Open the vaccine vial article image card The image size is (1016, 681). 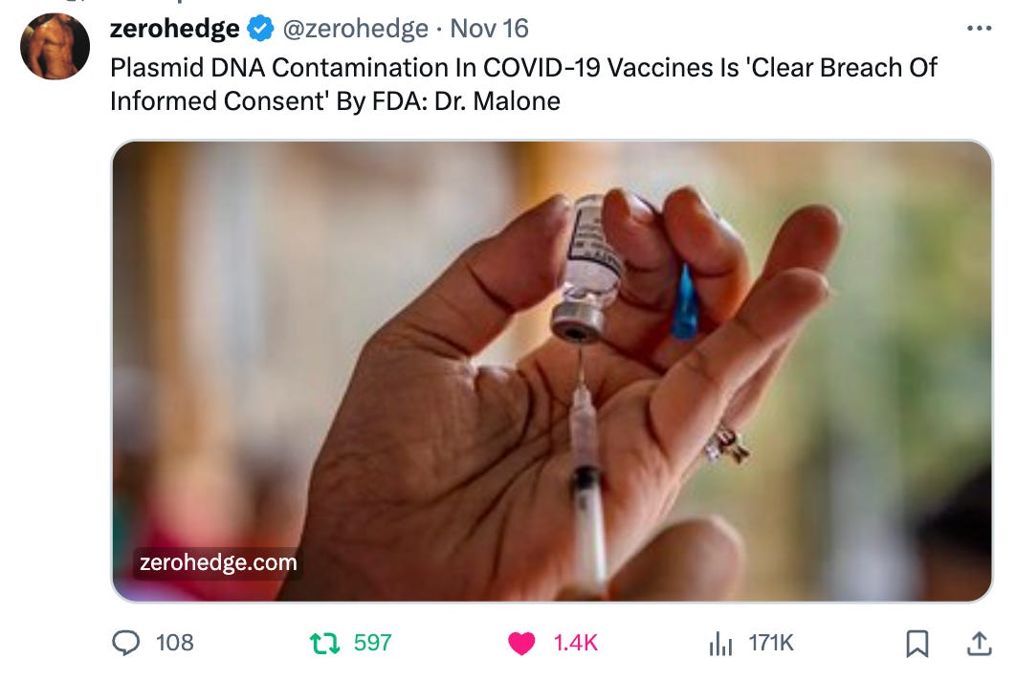(x=552, y=371)
